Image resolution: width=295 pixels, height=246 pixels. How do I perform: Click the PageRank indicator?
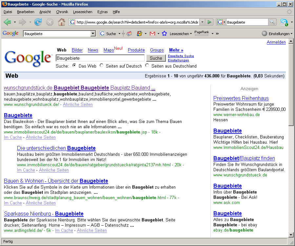pyautogui.click(x=202, y=33)
